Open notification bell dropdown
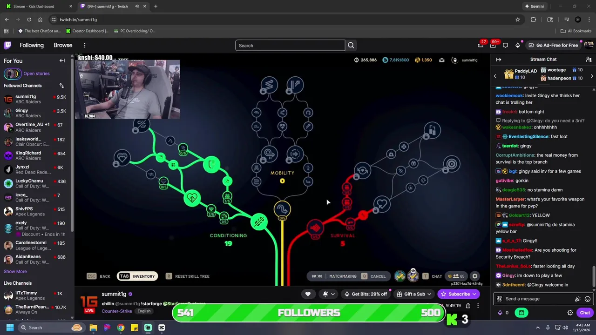Screen dimensions: 596x335 click(x=328, y=294)
